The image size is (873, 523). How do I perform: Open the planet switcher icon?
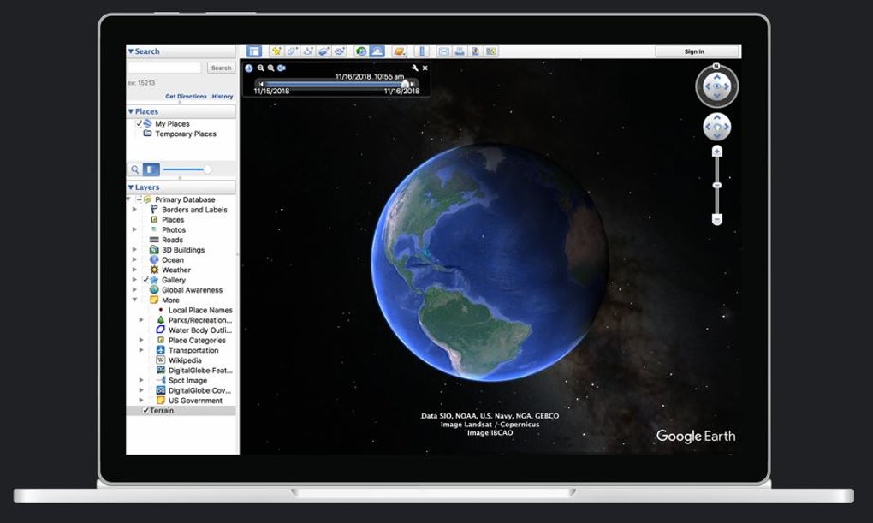pos(399,51)
